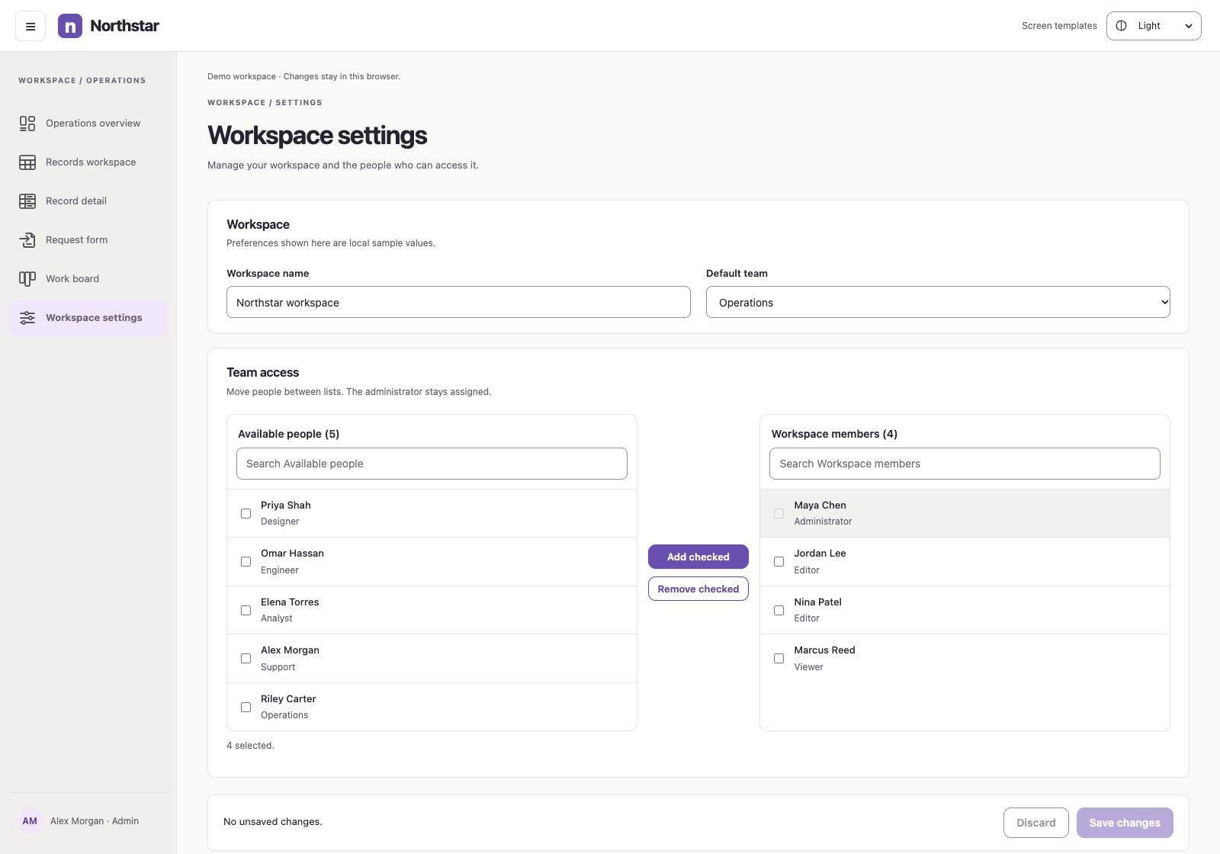This screenshot has height=854, width=1220.
Task: Open the Default team dropdown
Action: [x=938, y=303]
